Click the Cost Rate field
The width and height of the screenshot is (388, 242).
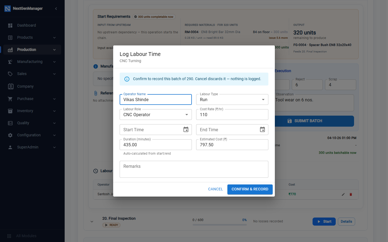click(x=232, y=115)
